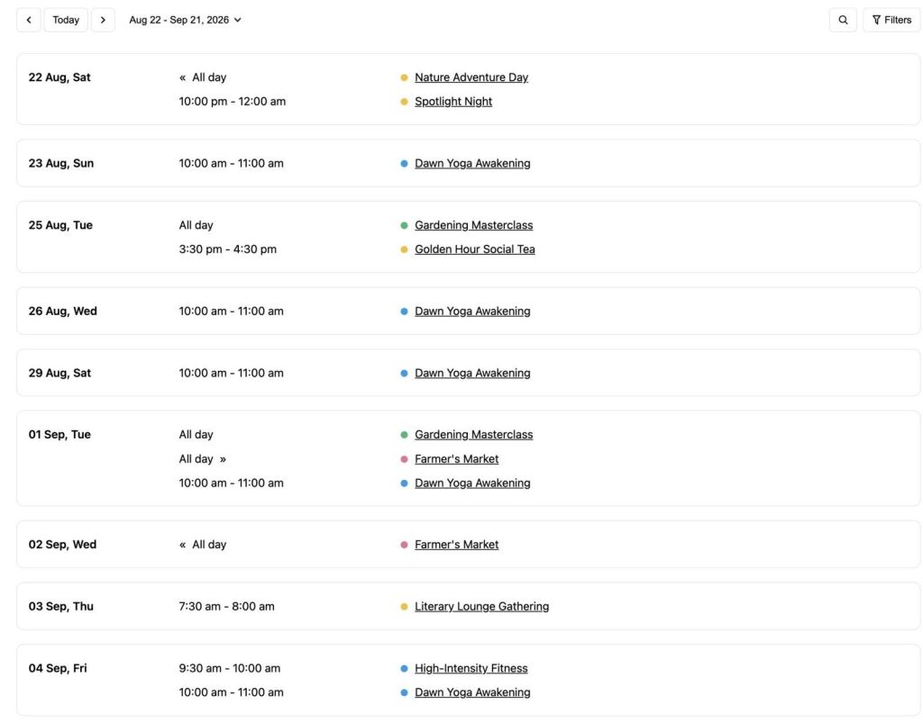Screen dimensions: 923x723
Task: Click the '3:30 pm - 4:30 pm' time
Action: click(x=228, y=249)
